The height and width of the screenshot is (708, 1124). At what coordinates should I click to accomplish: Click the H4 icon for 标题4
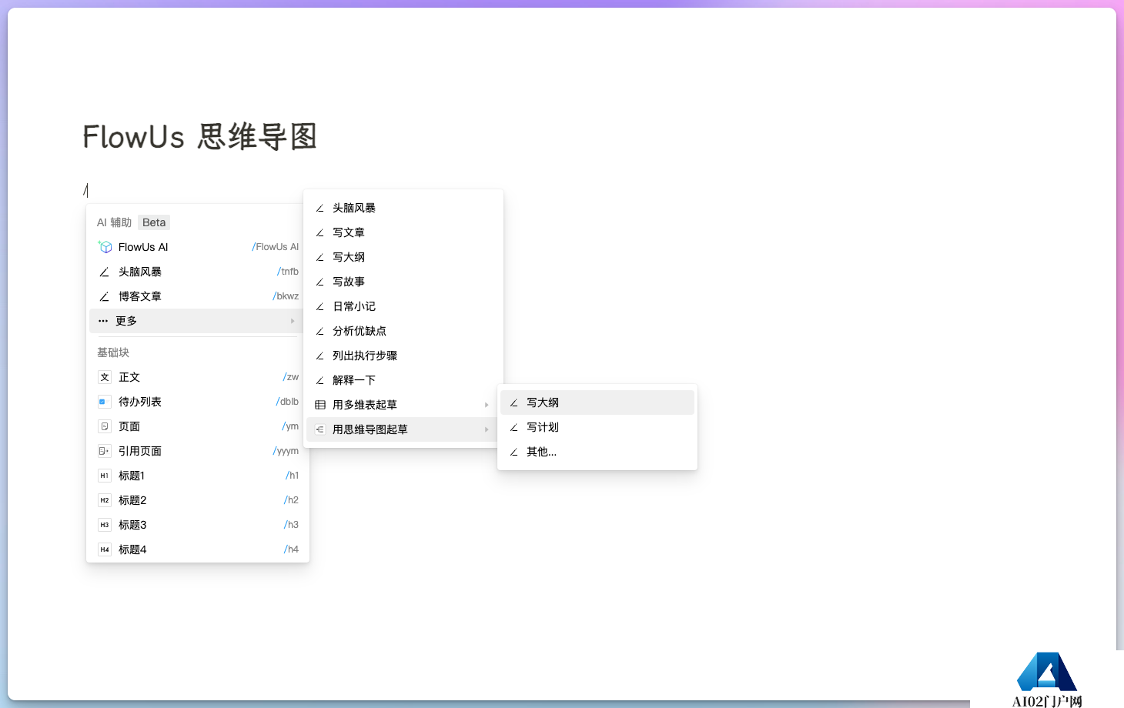tap(105, 549)
